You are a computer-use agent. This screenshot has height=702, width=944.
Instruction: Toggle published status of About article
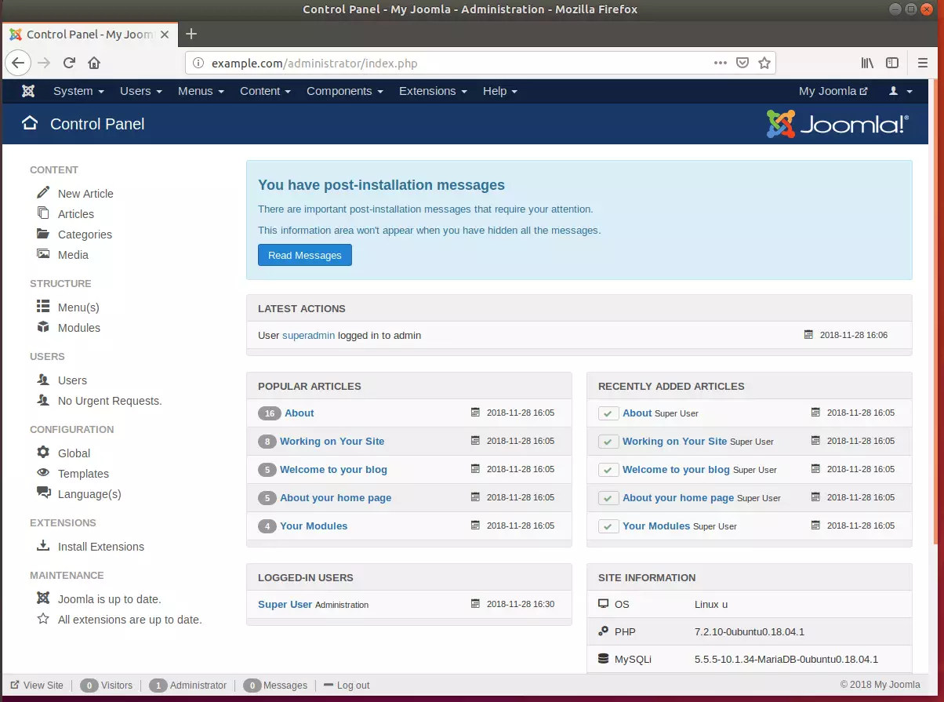(x=608, y=413)
